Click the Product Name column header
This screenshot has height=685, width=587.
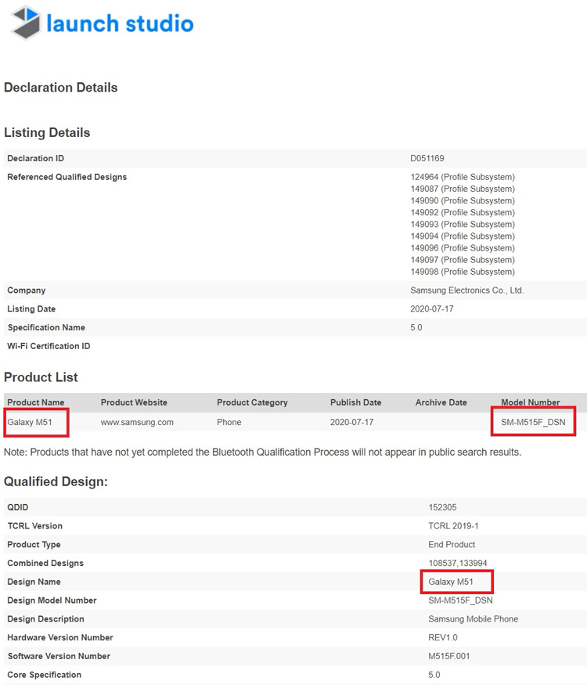point(36,402)
